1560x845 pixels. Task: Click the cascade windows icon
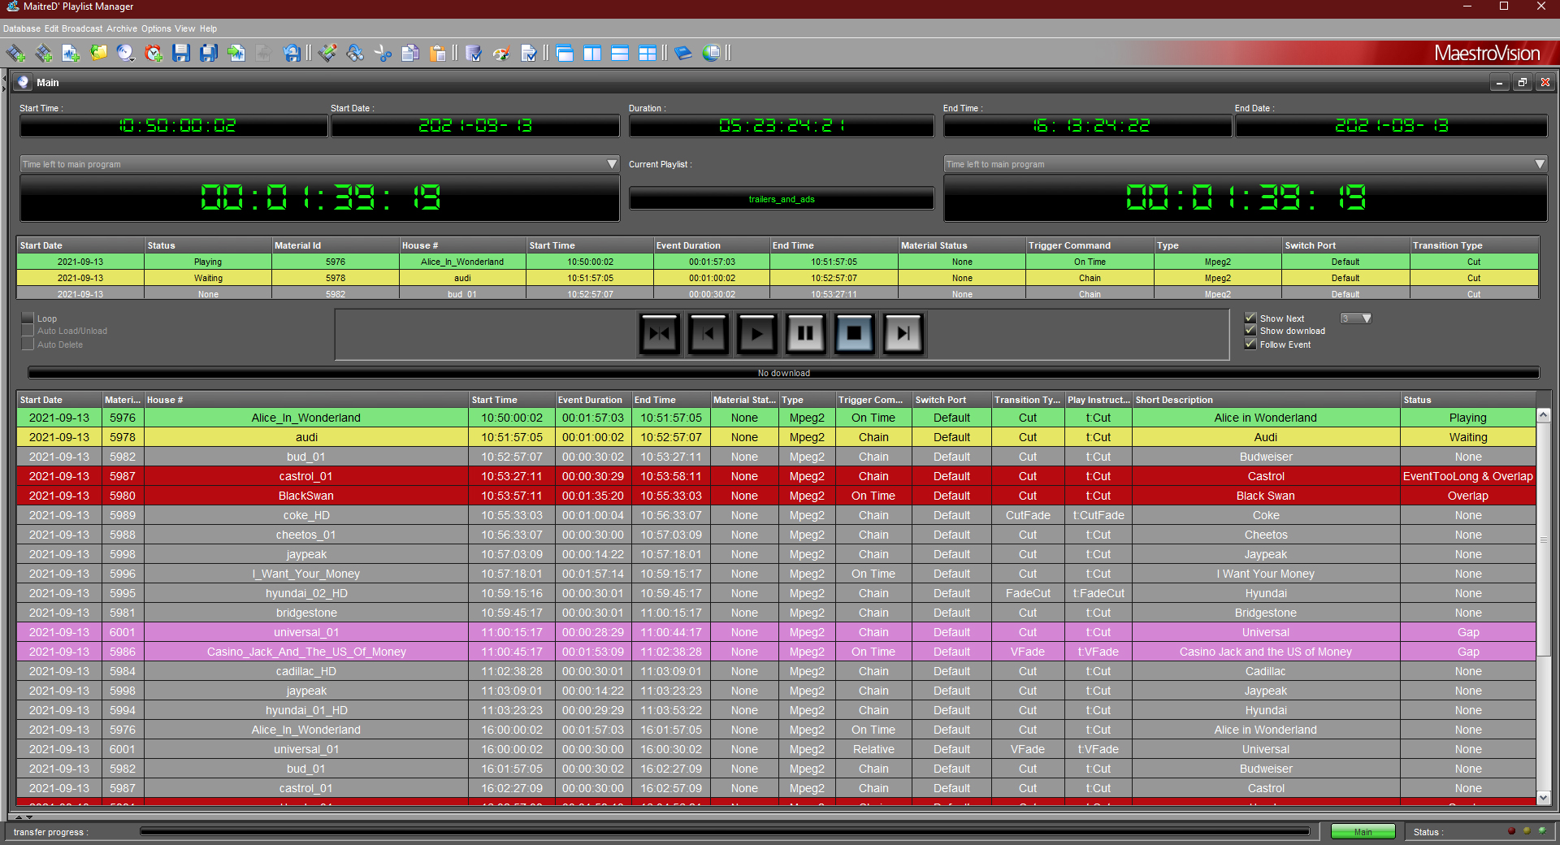(565, 54)
